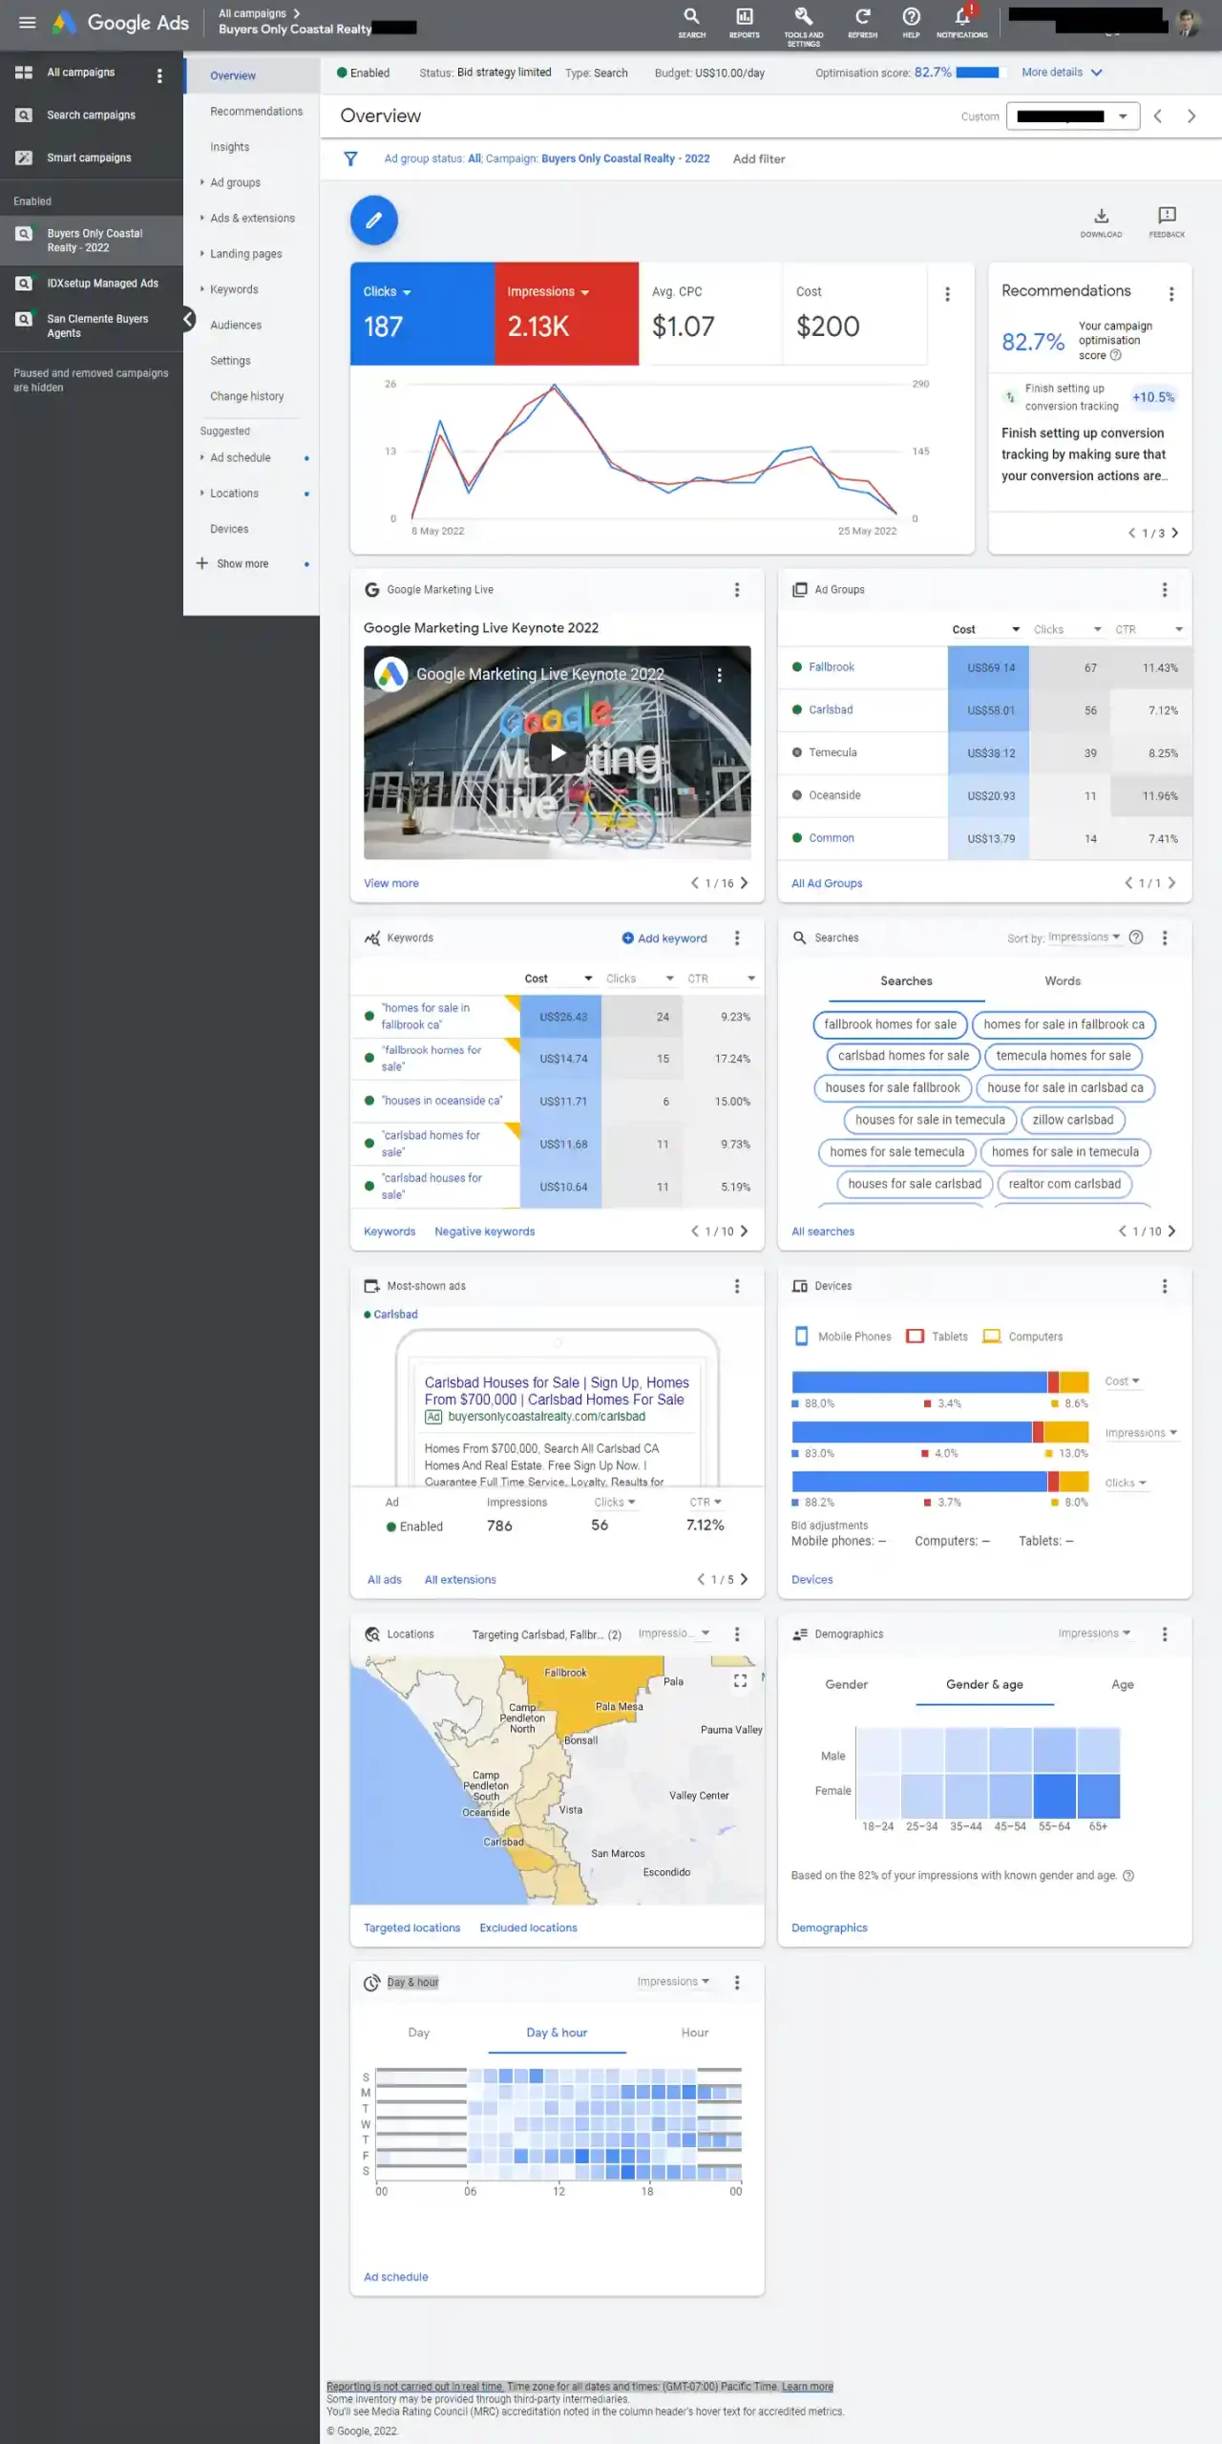The width and height of the screenshot is (1222, 2444).
Task: Open All Ad Groups link
Action: (827, 884)
